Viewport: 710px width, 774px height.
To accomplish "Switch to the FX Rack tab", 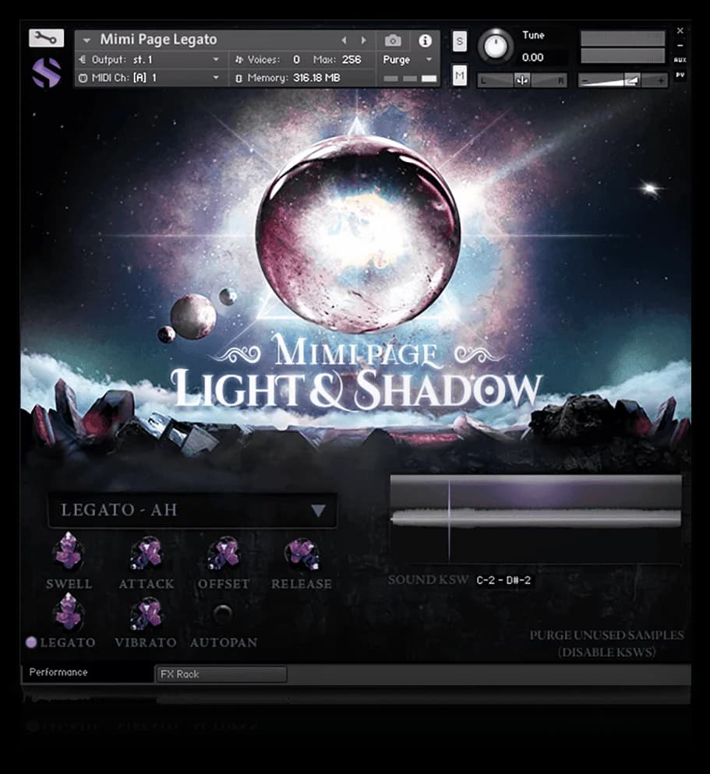I will pos(221,674).
